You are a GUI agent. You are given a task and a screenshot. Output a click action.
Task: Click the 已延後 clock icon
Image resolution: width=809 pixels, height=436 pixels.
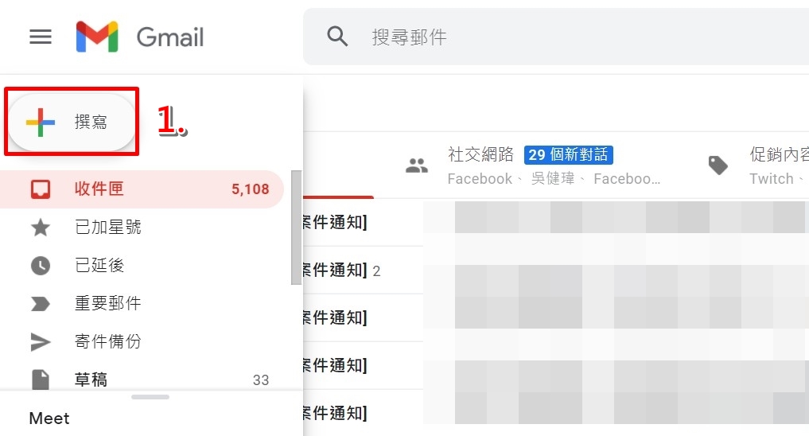pyautogui.click(x=41, y=265)
